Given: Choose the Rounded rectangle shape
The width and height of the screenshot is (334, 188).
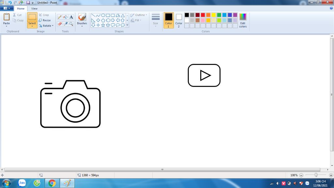Looking at the screenshot, I should tap(113, 16).
